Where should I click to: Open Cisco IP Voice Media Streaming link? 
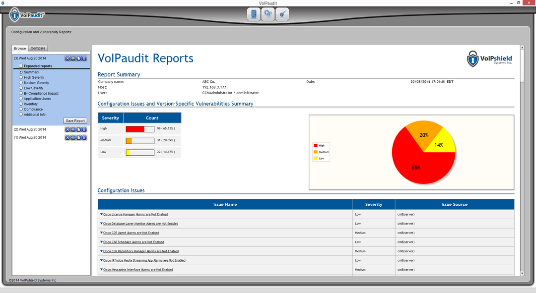[144, 261]
